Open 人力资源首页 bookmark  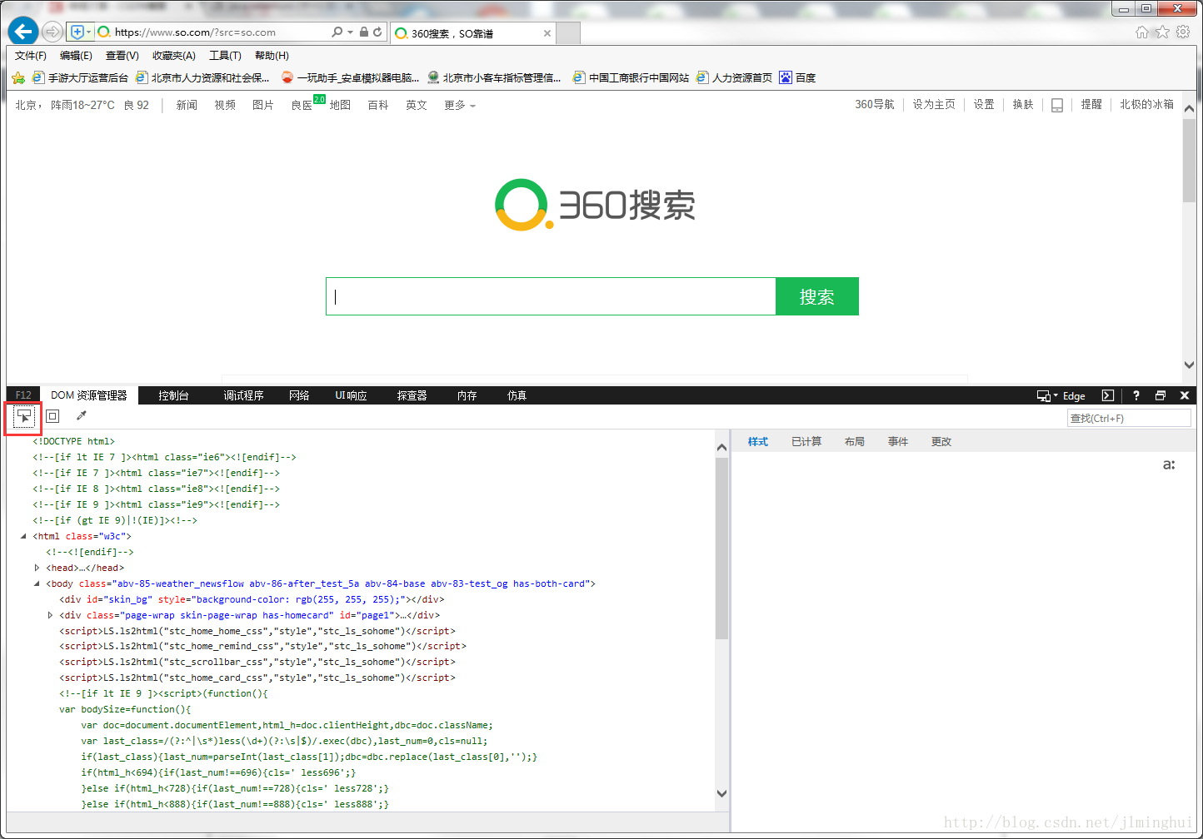[x=734, y=78]
